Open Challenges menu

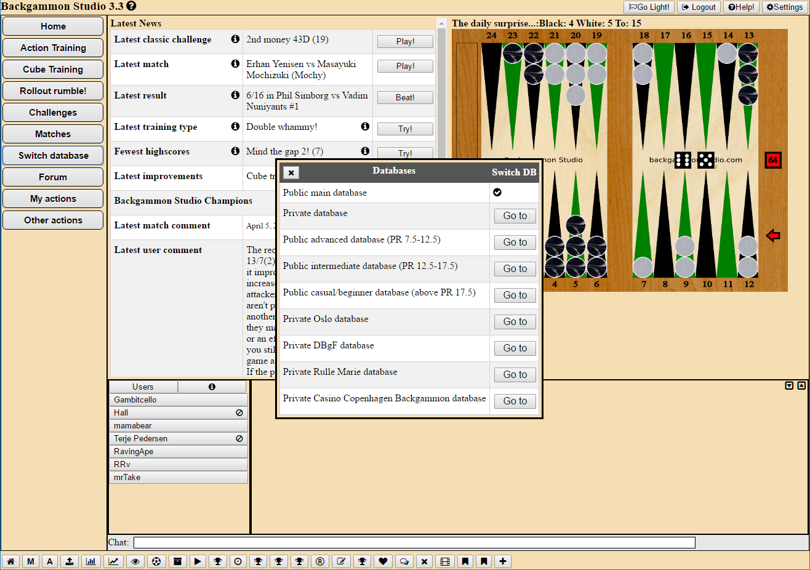pos(53,113)
